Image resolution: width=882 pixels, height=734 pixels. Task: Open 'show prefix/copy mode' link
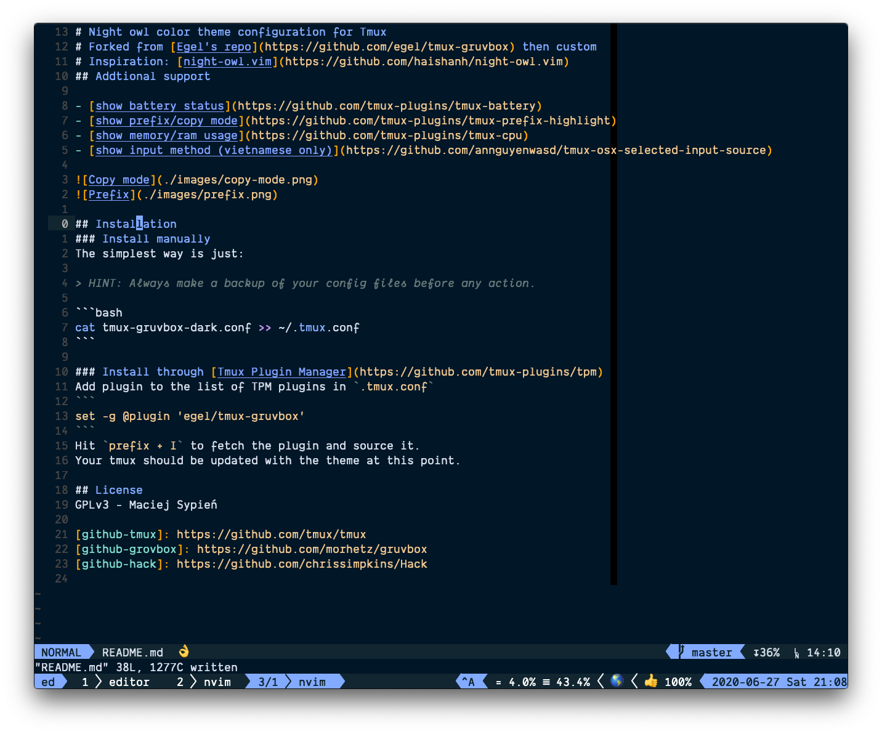166,121
